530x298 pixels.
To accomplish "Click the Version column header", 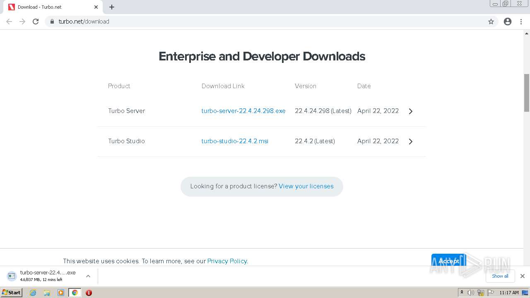I will (306, 86).
